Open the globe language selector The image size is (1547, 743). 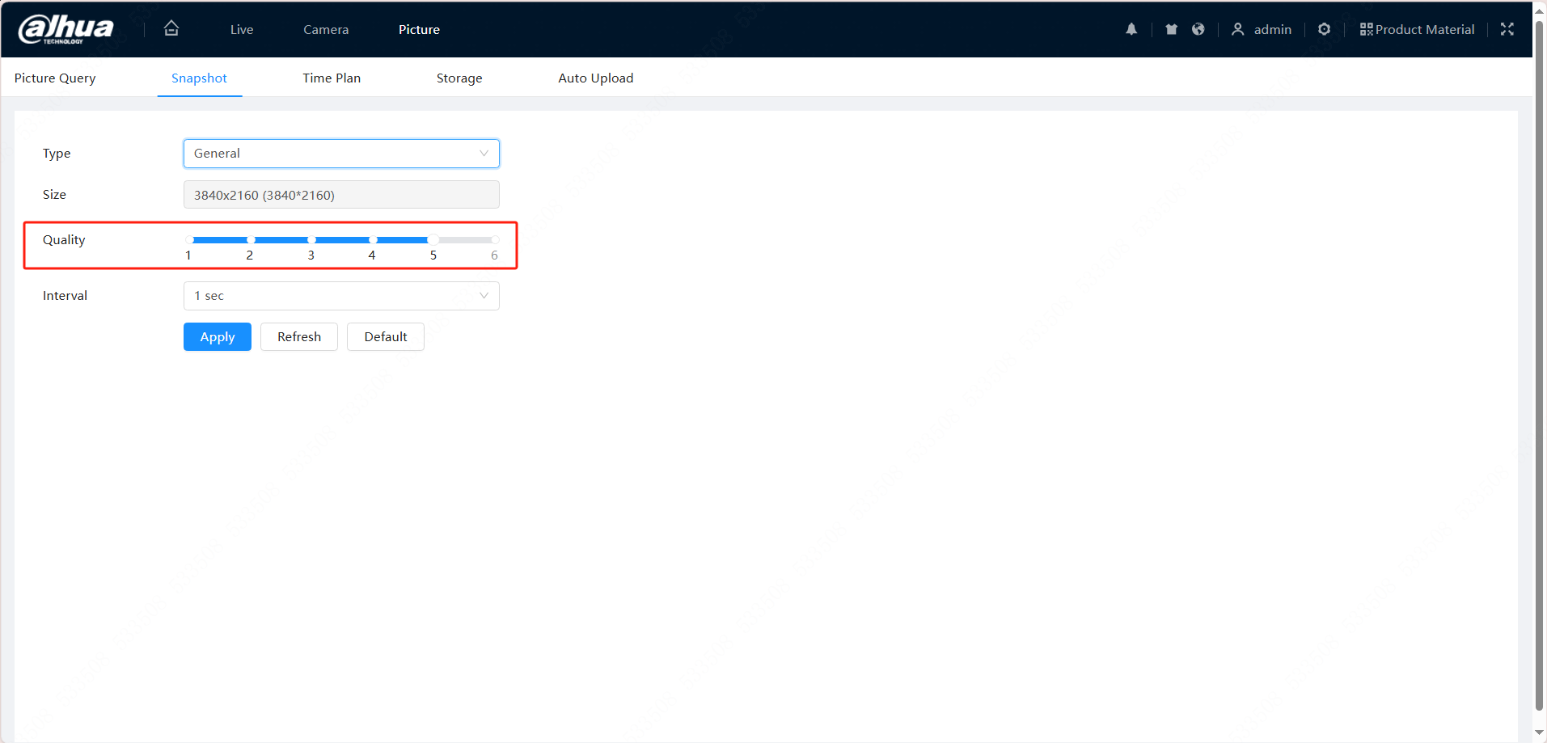[1198, 29]
